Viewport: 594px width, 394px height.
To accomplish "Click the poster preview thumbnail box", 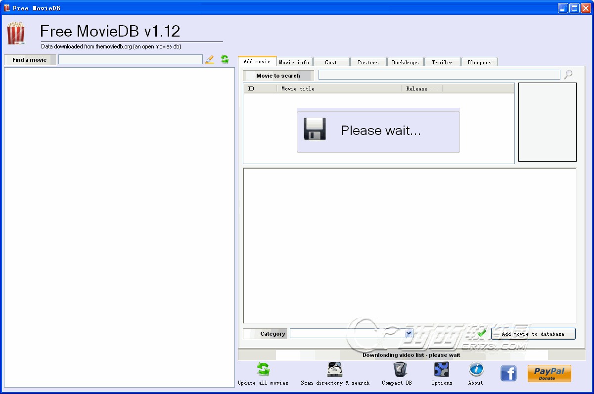I will [x=547, y=122].
